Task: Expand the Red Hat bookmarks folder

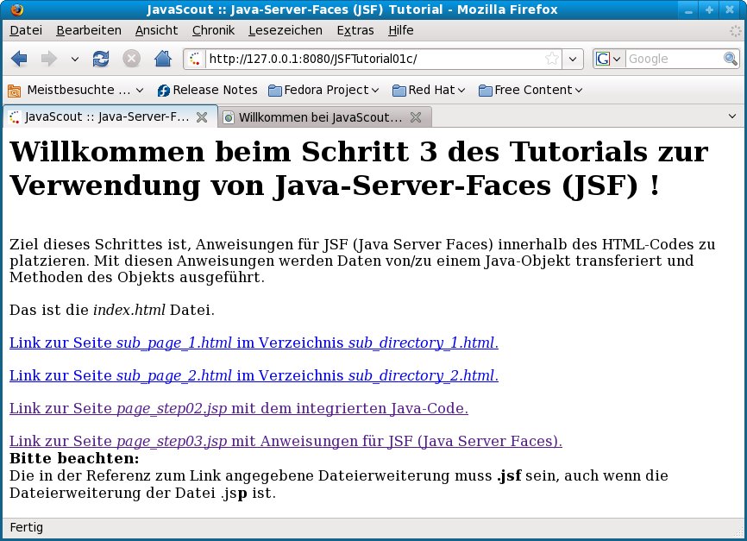Action: (429, 90)
